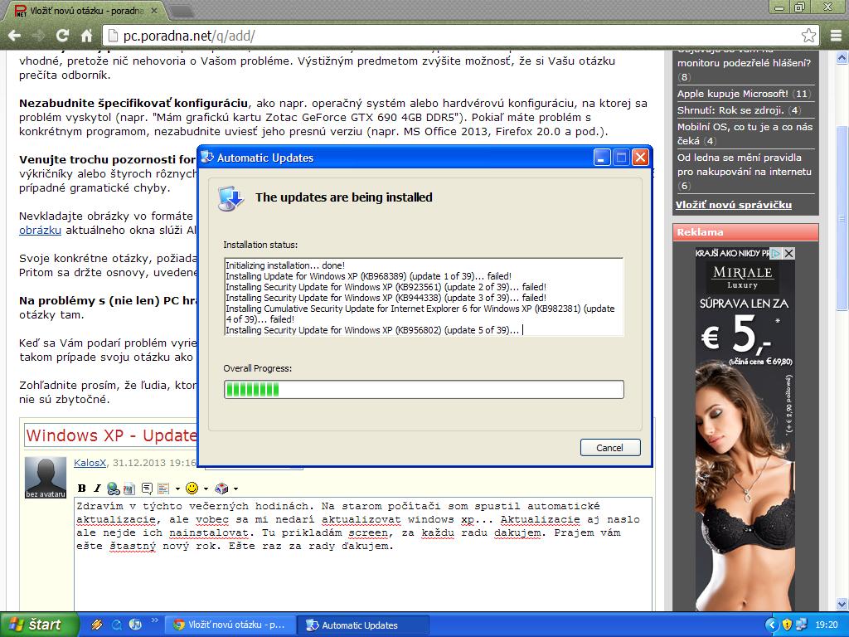Viewport: 849px width, 637px height.
Task: Launch the Winamp quick launch icon
Action: click(96, 625)
